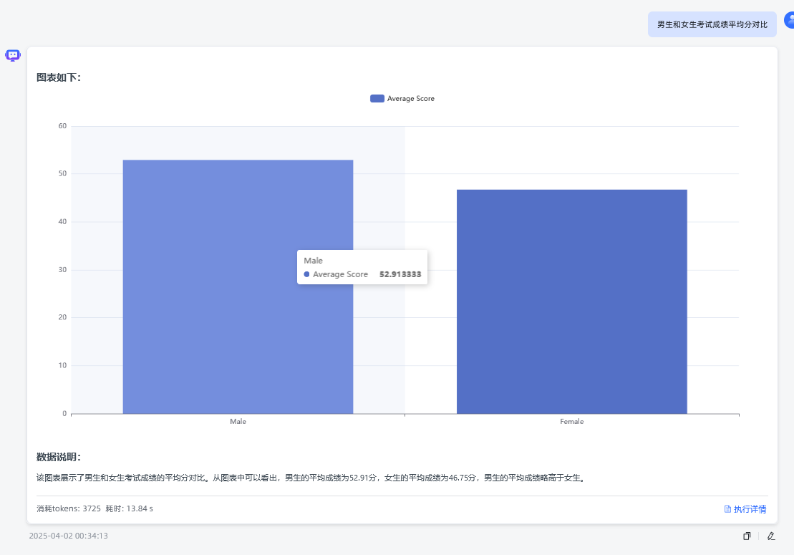The width and height of the screenshot is (794, 555).
Task: Click the Male bar in the chart
Action: click(x=238, y=344)
